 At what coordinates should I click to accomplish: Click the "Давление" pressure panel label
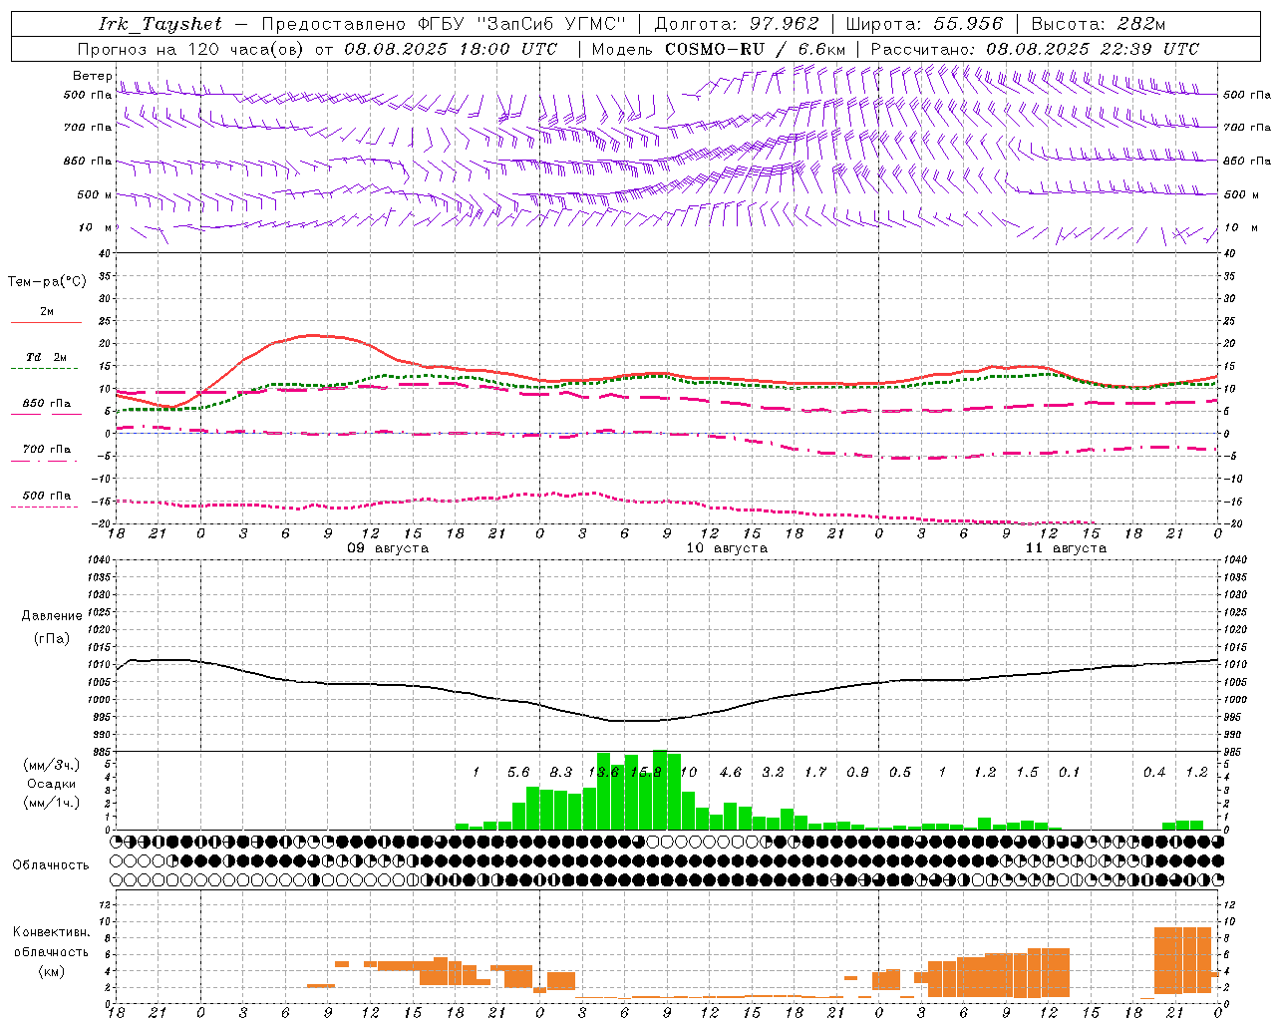pos(51,616)
